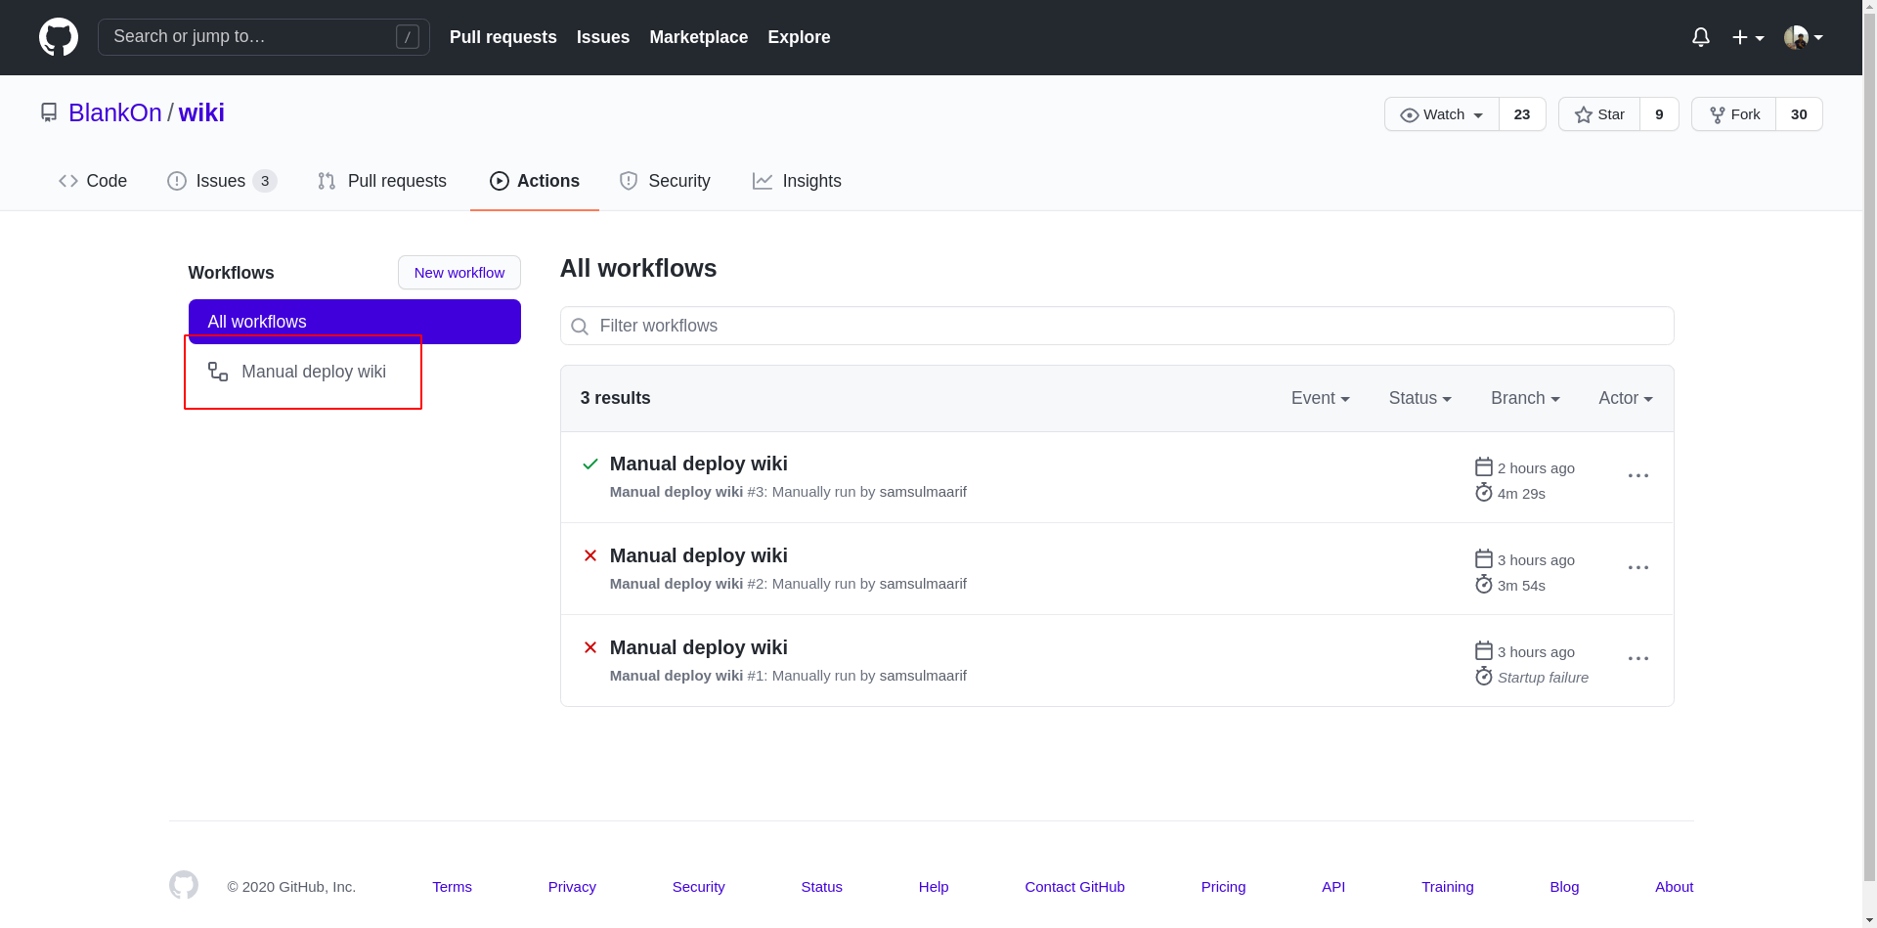1877x928 pixels.
Task: Switch to the Issues tab
Action: pos(222,181)
